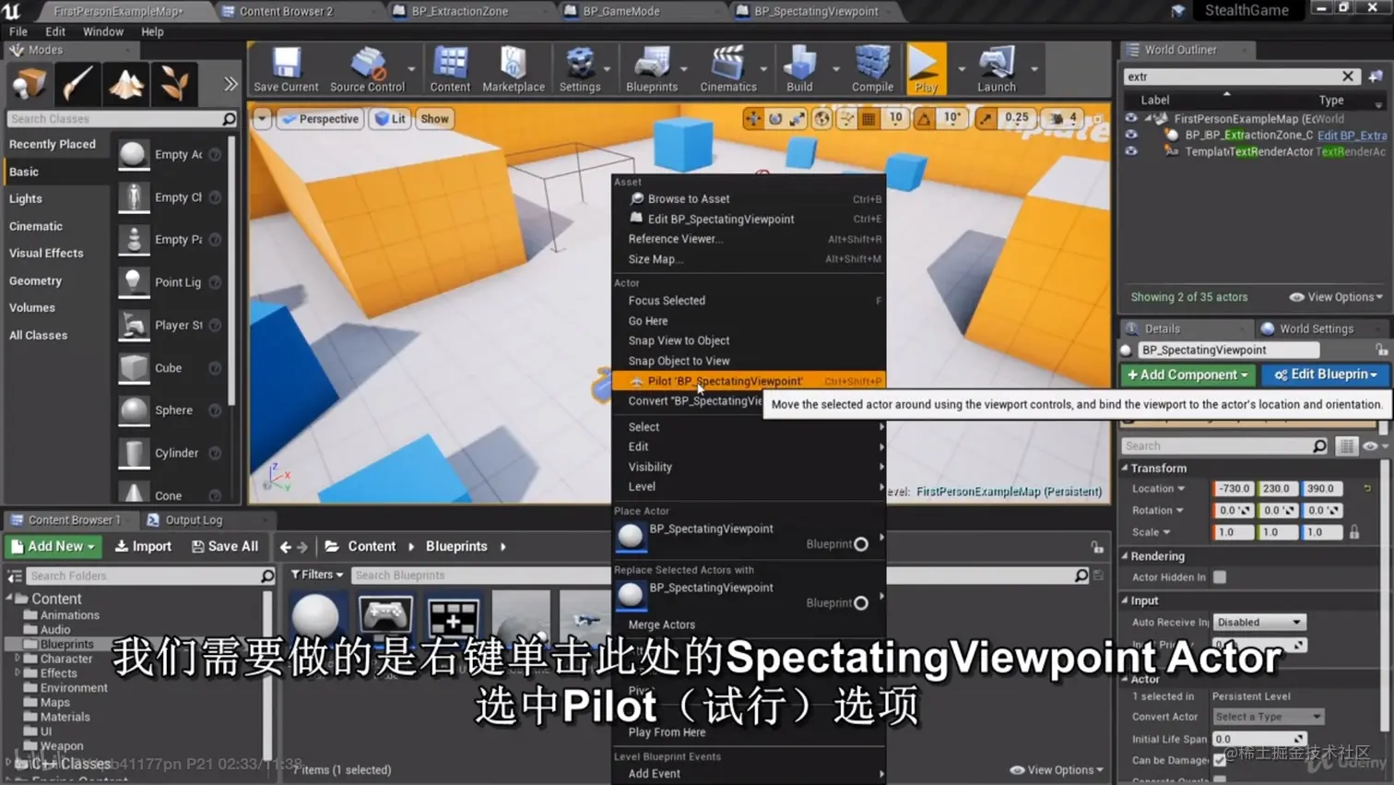Start Play in the toolbar

pos(926,69)
